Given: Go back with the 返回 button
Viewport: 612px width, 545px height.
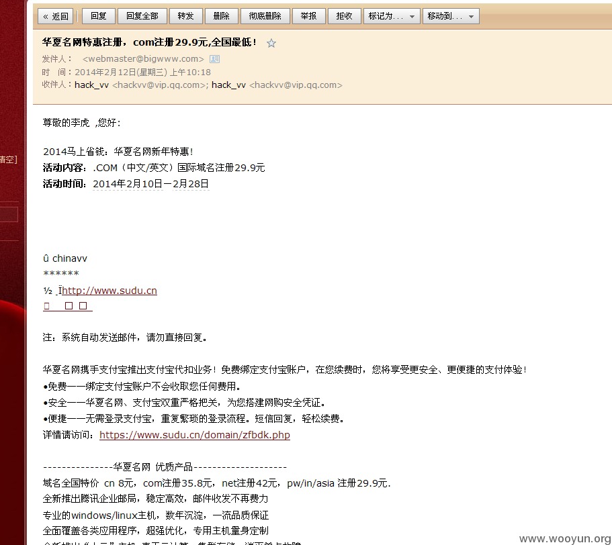Looking at the screenshot, I should point(56,16).
